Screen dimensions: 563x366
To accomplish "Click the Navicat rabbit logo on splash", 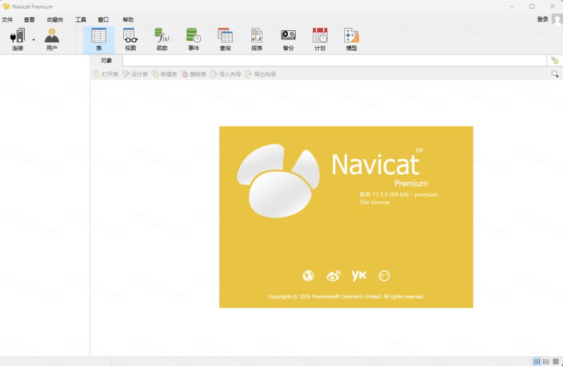I will [278, 180].
